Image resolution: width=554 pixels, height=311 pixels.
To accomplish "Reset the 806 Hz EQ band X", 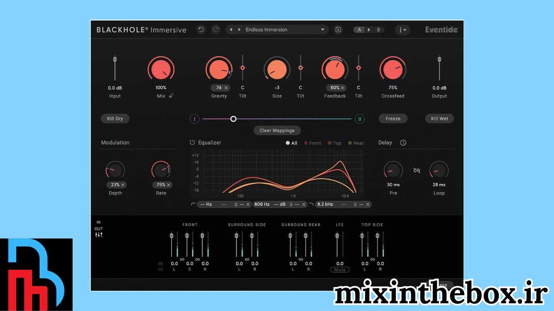I will click(x=303, y=204).
